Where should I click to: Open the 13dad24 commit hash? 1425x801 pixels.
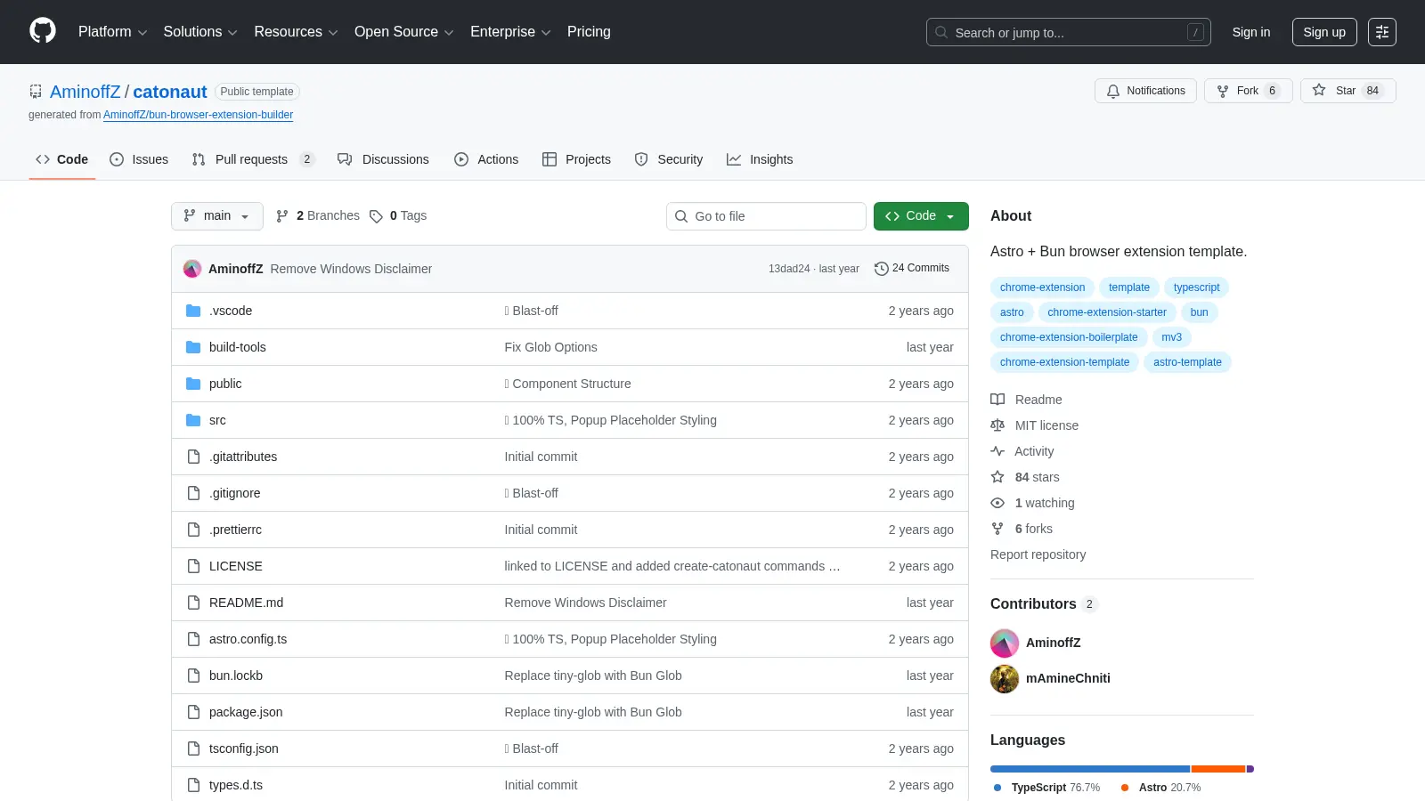click(x=789, y=269)
